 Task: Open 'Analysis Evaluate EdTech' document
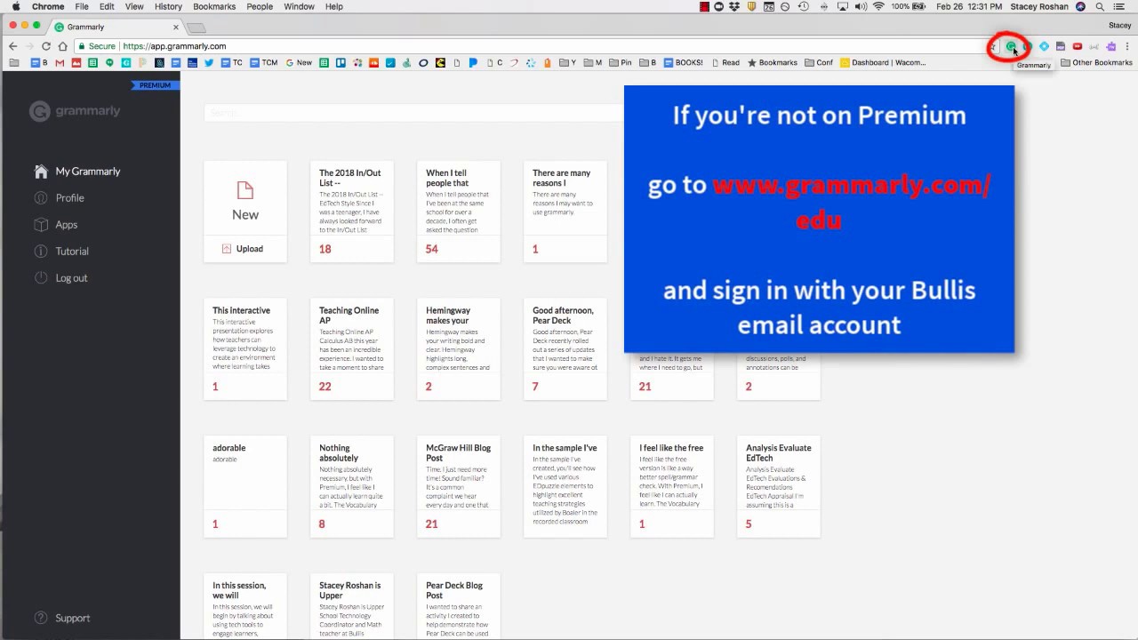[x=779, y=487]
